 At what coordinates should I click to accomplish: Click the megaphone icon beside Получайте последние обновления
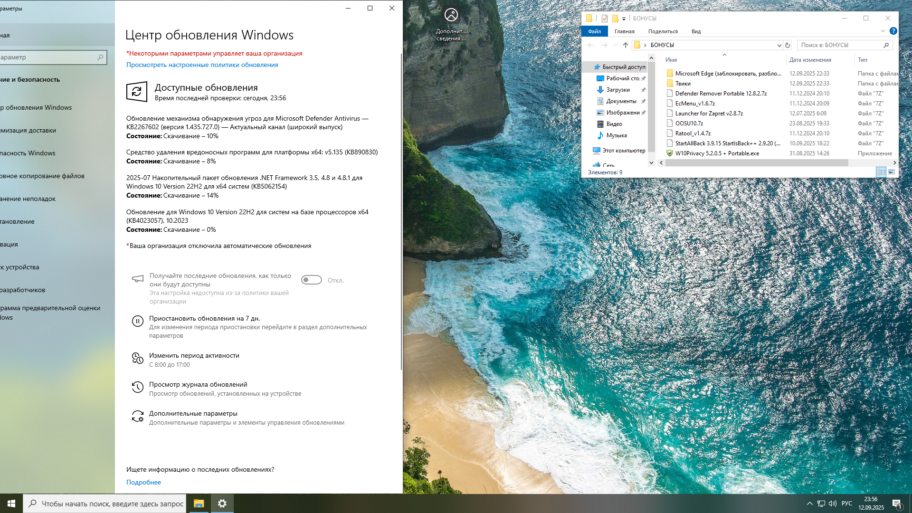coord(137,279)
